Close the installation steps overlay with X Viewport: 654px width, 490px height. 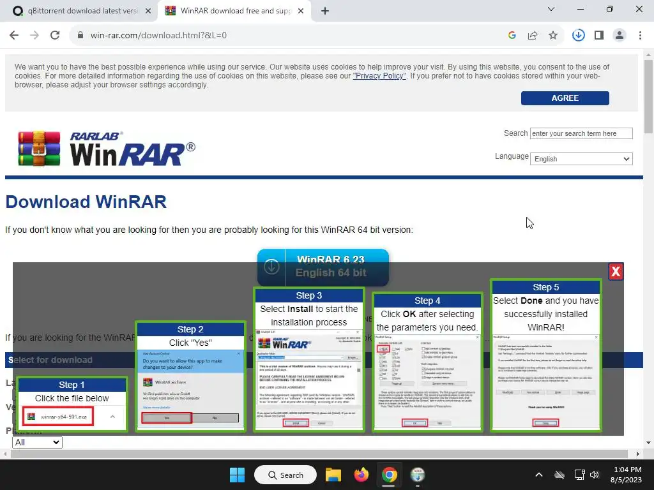point(616,272)
